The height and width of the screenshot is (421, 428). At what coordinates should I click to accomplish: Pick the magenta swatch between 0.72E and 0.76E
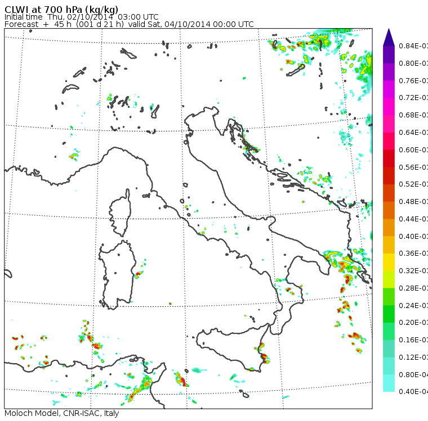click(x=389, y=89)
